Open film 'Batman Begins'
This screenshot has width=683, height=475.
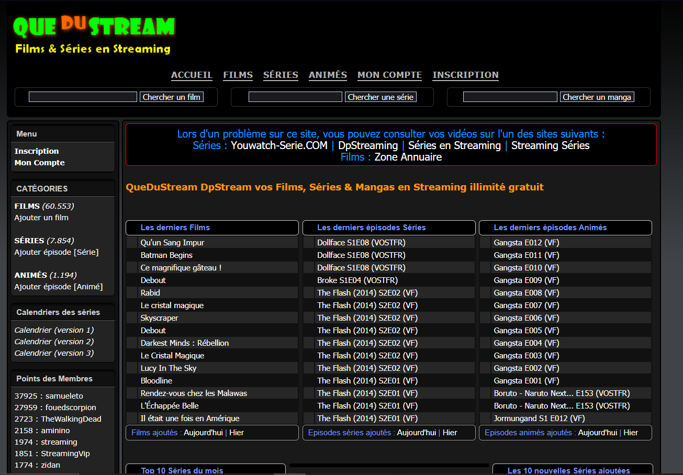(x=166, y=255)
